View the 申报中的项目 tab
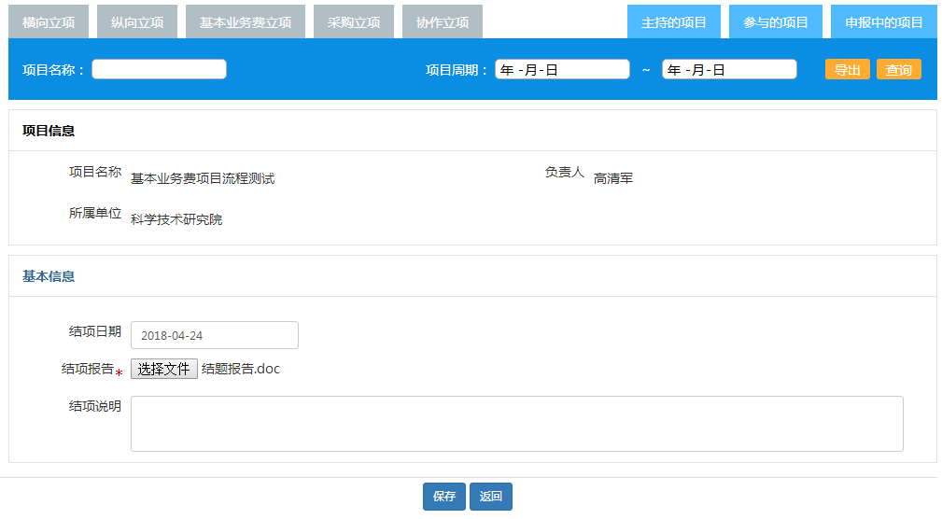The height and width of the screenshot is (519, 942). [883, 22]
